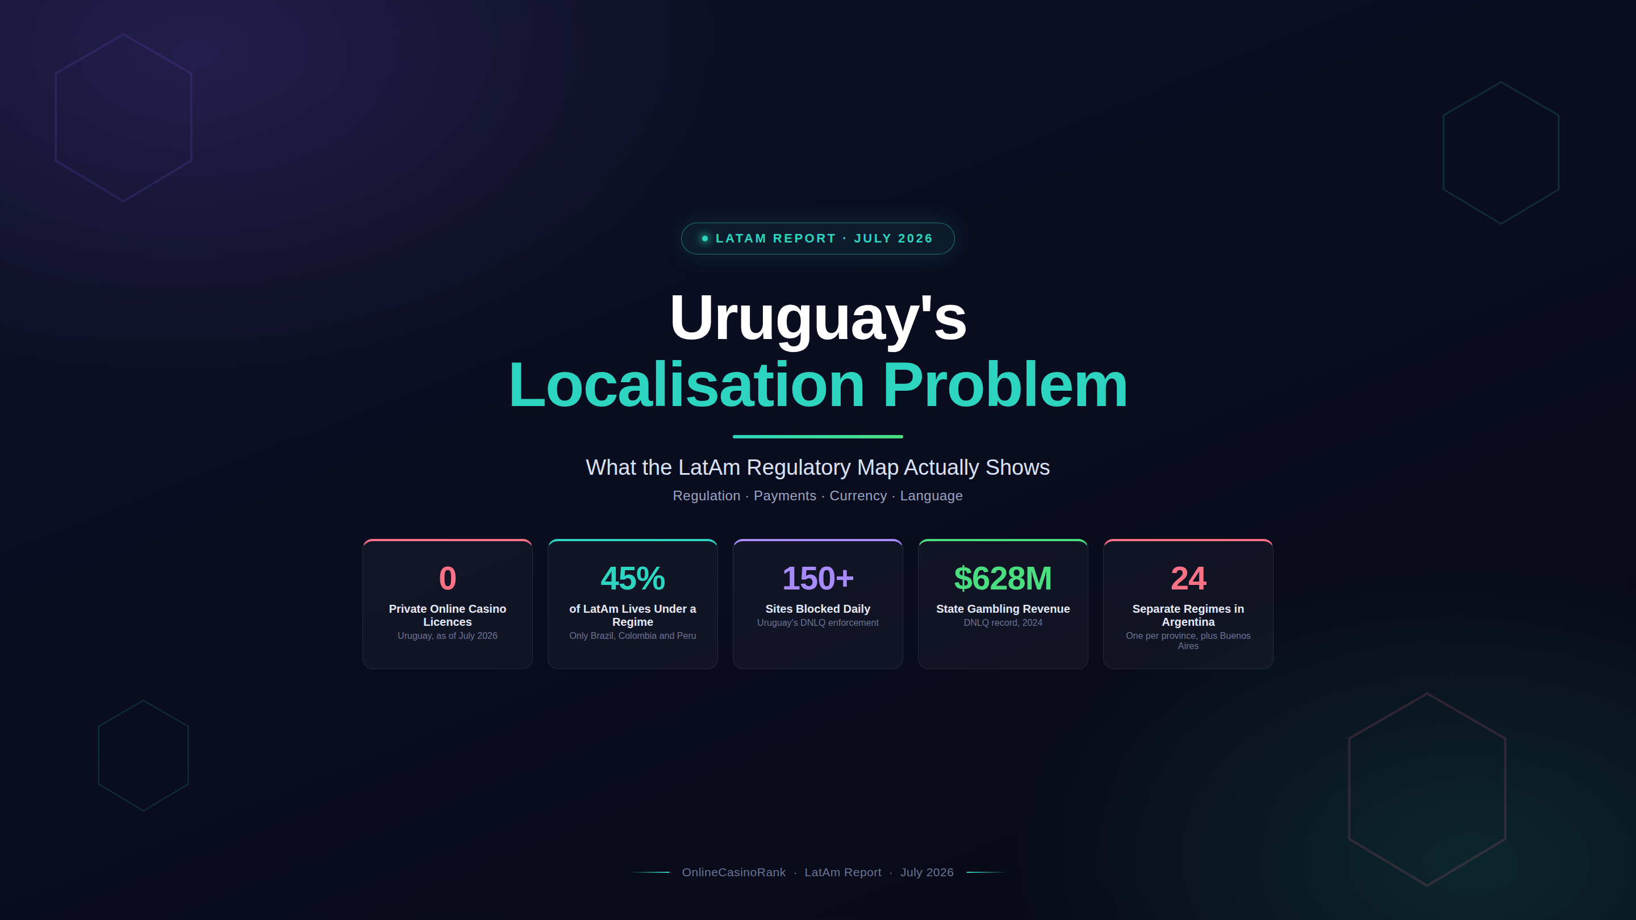Click "DNLQ record, 2024" caption

pyautogui.click(x=1003, y=623)
